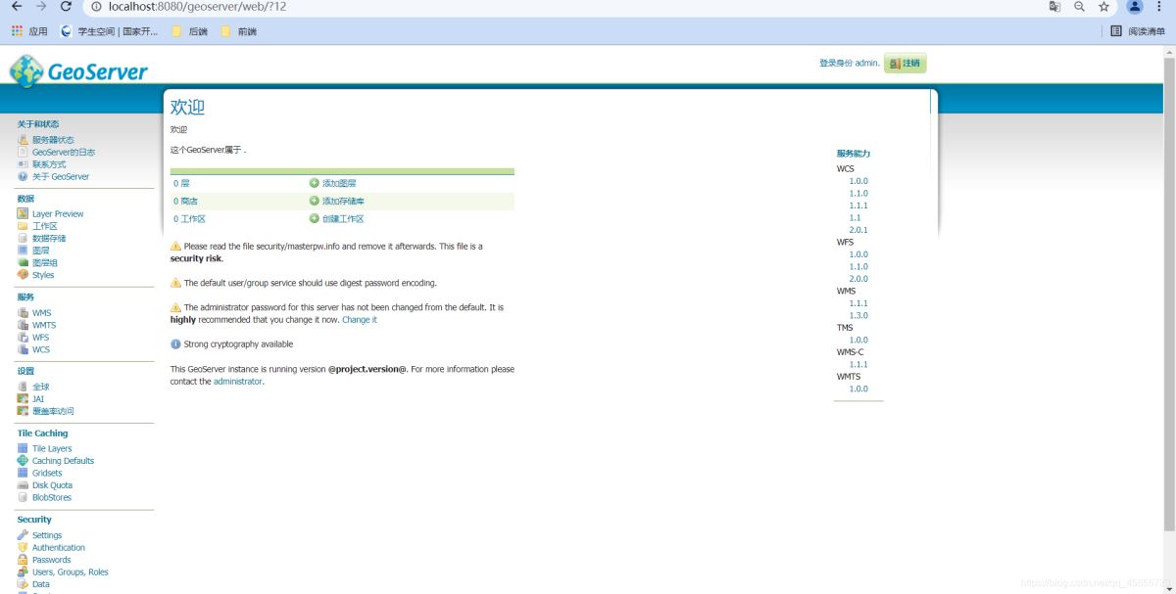Go back with browser back arrow
This screenshot has width=1176, height=594.
point(17,6)
